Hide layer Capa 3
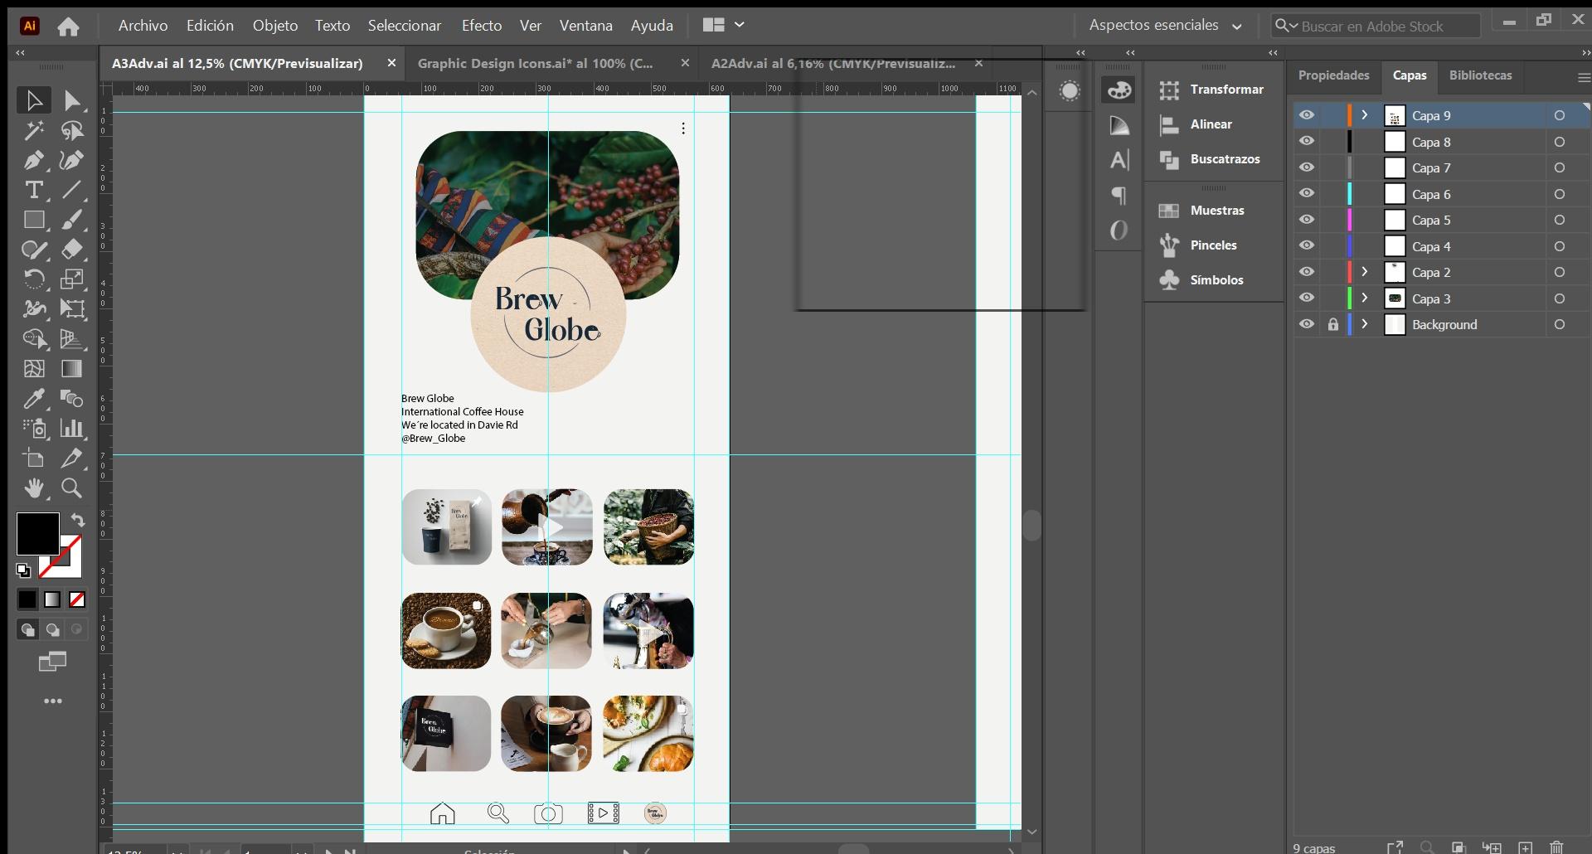The image size is (1592, 854). pyautogui.click(x=1307, y=298)
